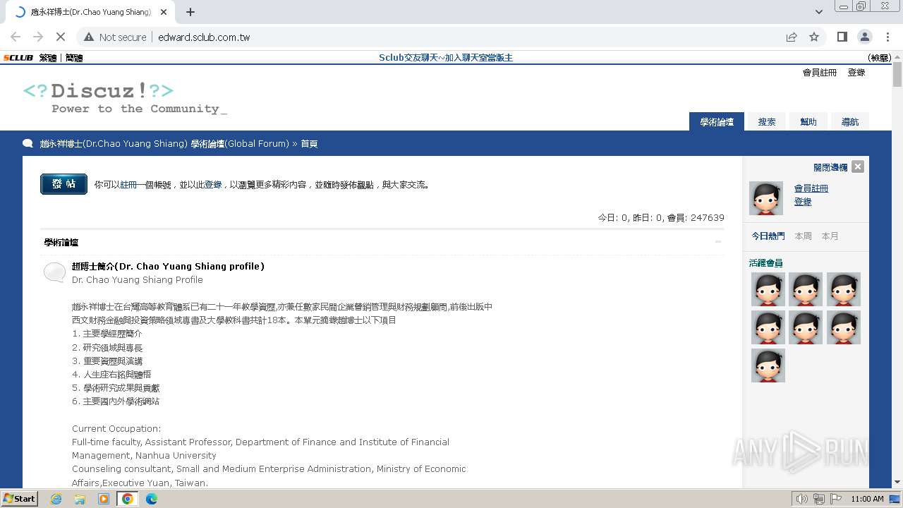Open Windows Media Player from taskbar
Viewport: 903px width, 508px height.
coord(104,499)
